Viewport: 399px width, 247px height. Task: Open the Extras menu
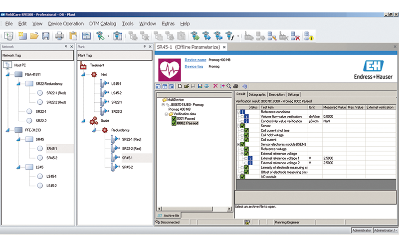point(168,23)
